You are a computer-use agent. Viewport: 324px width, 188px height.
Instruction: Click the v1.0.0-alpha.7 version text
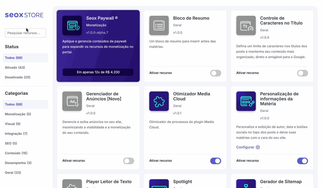[97, 33]
